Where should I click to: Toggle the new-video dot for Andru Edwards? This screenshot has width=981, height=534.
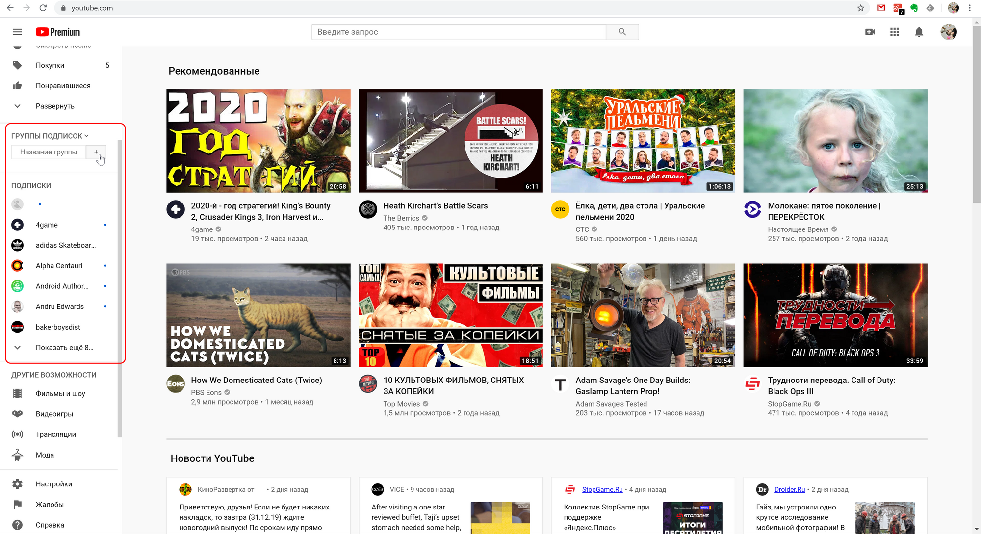[105, 306]
